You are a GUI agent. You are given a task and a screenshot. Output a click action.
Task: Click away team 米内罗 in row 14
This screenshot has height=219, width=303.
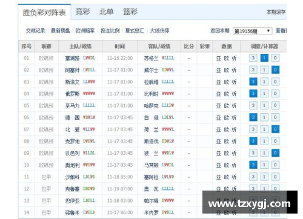pyautogui.click(x=151, y=213)
